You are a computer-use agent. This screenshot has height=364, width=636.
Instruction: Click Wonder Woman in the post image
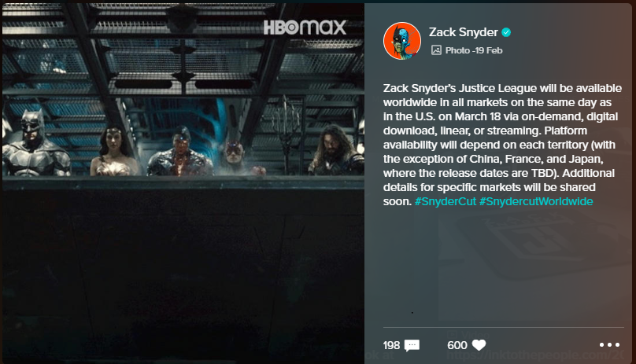tap(114, 152)
